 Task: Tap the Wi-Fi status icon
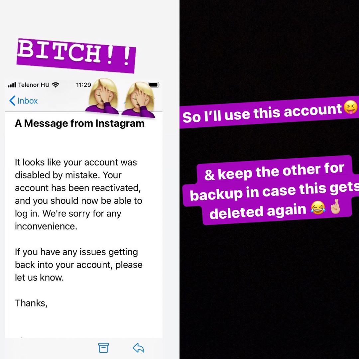coord(56,85)
